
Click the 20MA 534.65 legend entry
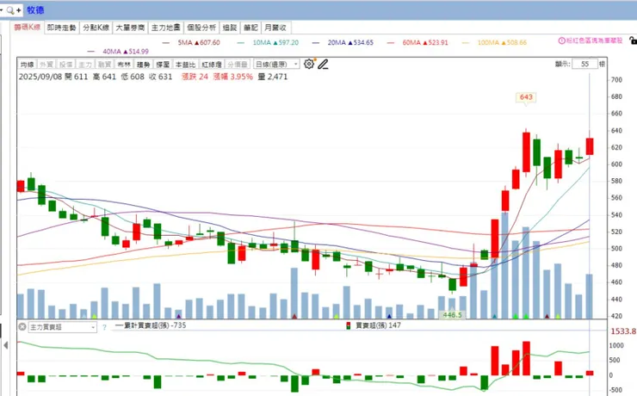click(x=343, y=42)
